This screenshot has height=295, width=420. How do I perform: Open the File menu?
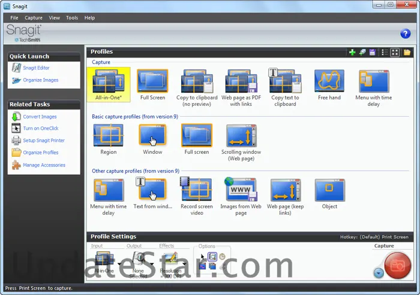[x=14, y=17]
